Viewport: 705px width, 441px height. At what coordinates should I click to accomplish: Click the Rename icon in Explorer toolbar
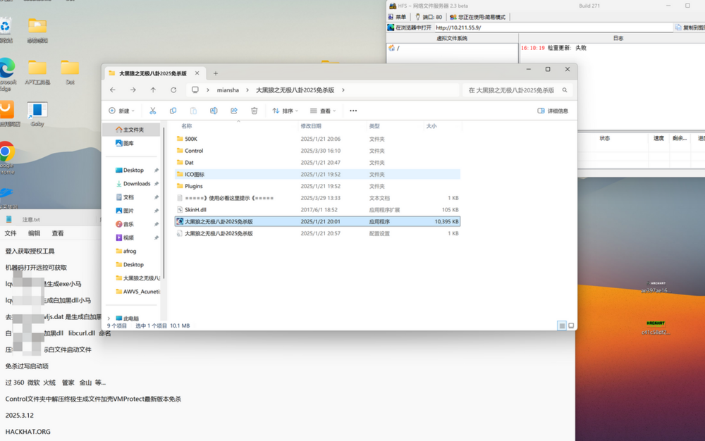tap(214, 111)
